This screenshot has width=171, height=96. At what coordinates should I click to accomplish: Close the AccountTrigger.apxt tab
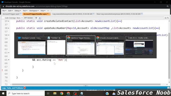21,14
